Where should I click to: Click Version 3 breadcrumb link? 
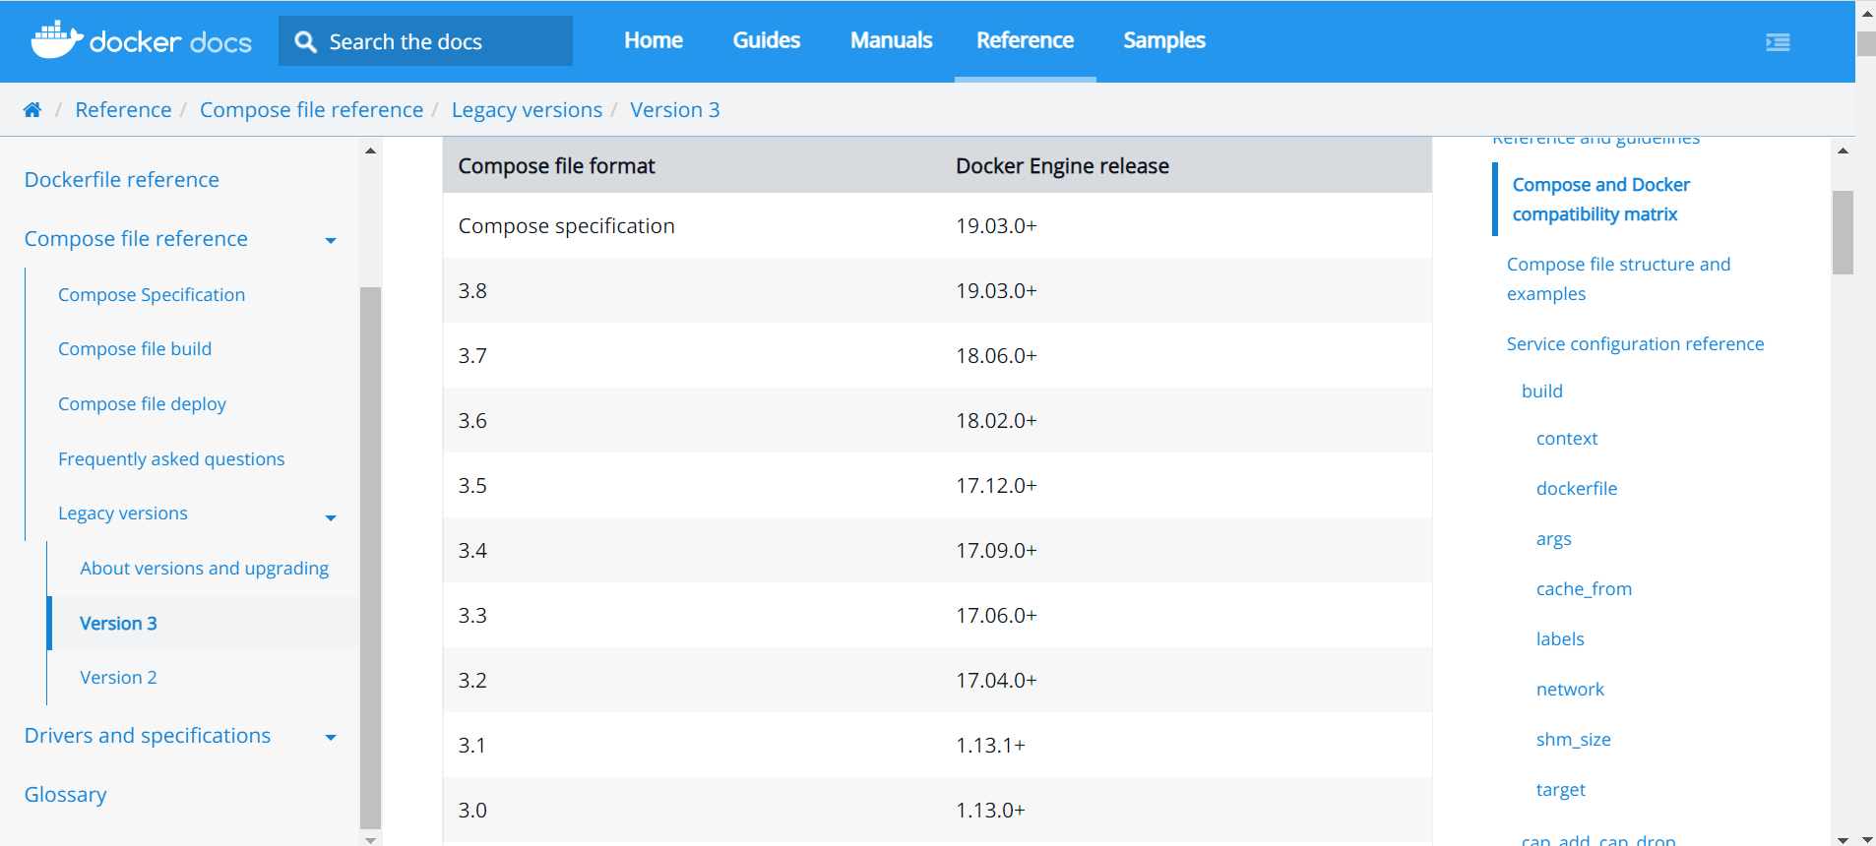coord(675,109)
